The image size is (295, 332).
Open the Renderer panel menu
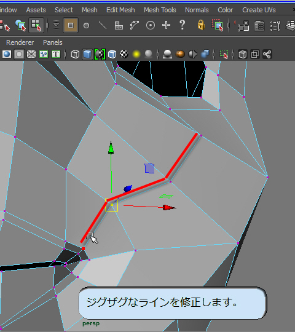tap(20, 42)
